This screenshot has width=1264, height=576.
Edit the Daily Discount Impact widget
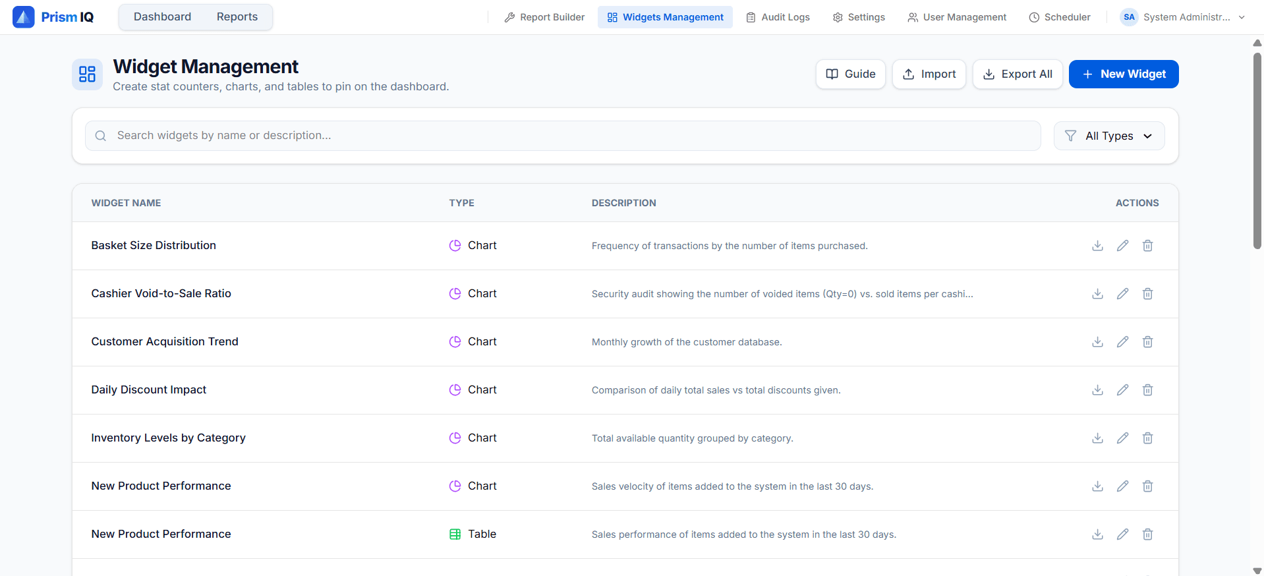pyautogui.click(x=1122, y=390)
